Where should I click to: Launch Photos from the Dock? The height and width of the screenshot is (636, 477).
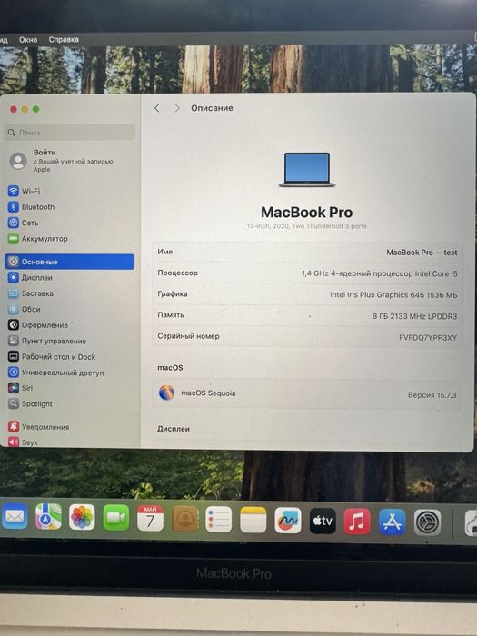click(82, 517)
